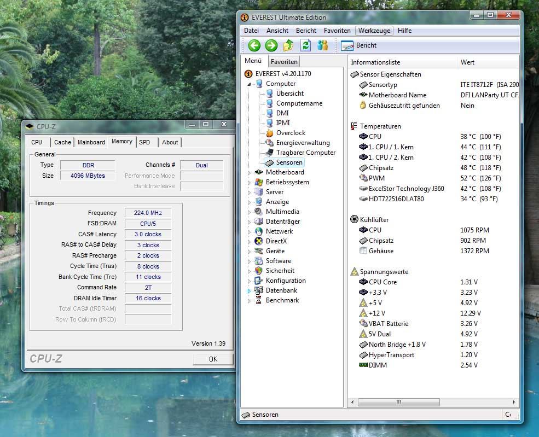Switch to the CPU tab in CPU-Z
539x437 pixels.
37,142
